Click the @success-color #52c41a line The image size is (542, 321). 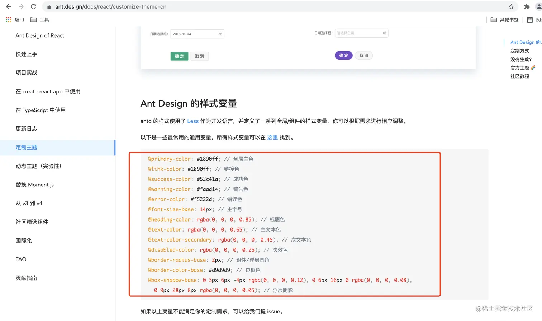(x=198, y=179)
